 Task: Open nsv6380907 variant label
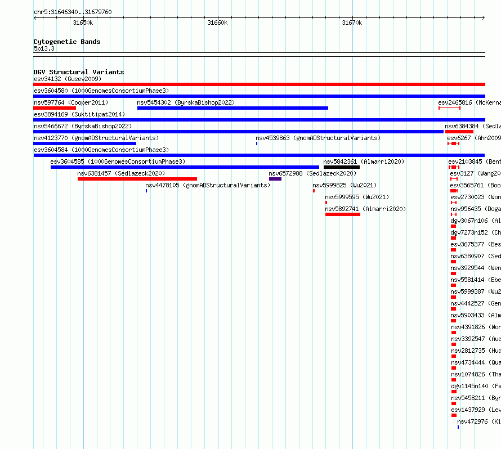pyautogui.click(x=476, y=256)
